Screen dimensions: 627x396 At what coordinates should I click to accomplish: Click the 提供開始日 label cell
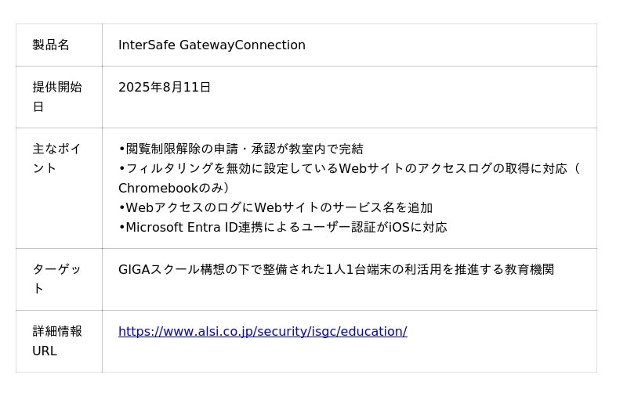point(59,97)
